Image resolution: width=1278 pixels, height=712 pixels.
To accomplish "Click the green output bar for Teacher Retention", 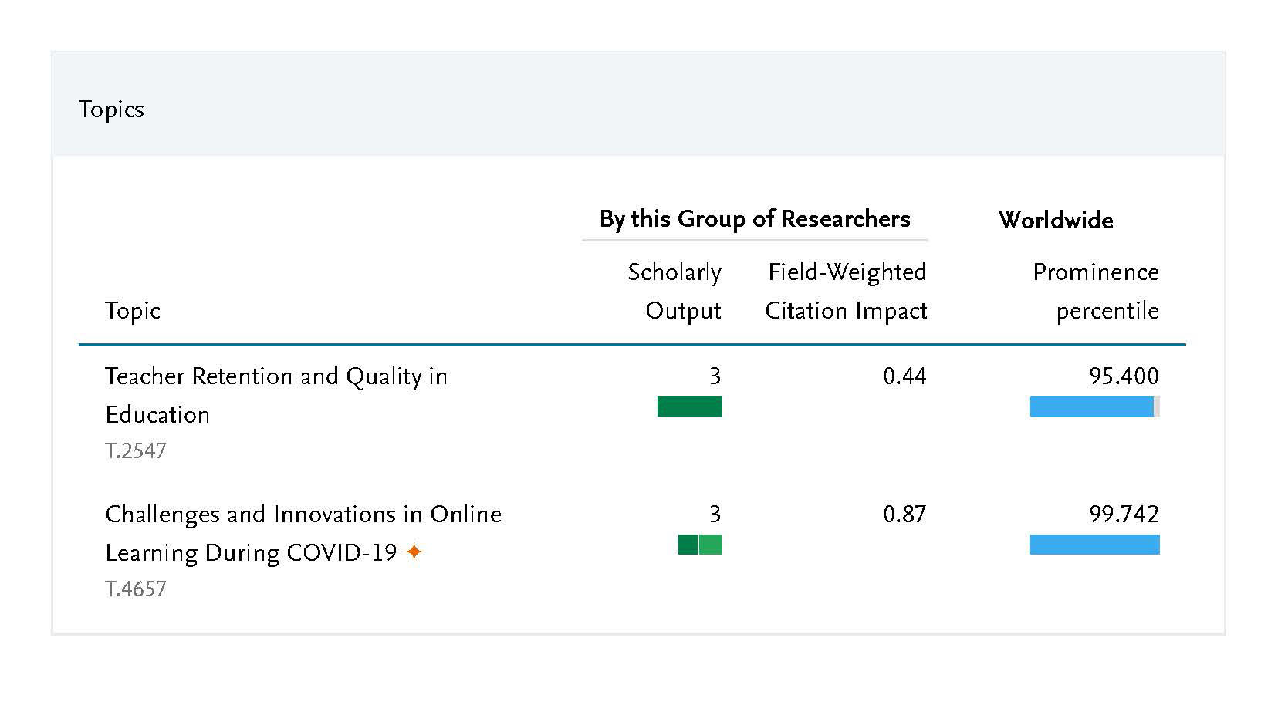I will click(x=689, y=407).
